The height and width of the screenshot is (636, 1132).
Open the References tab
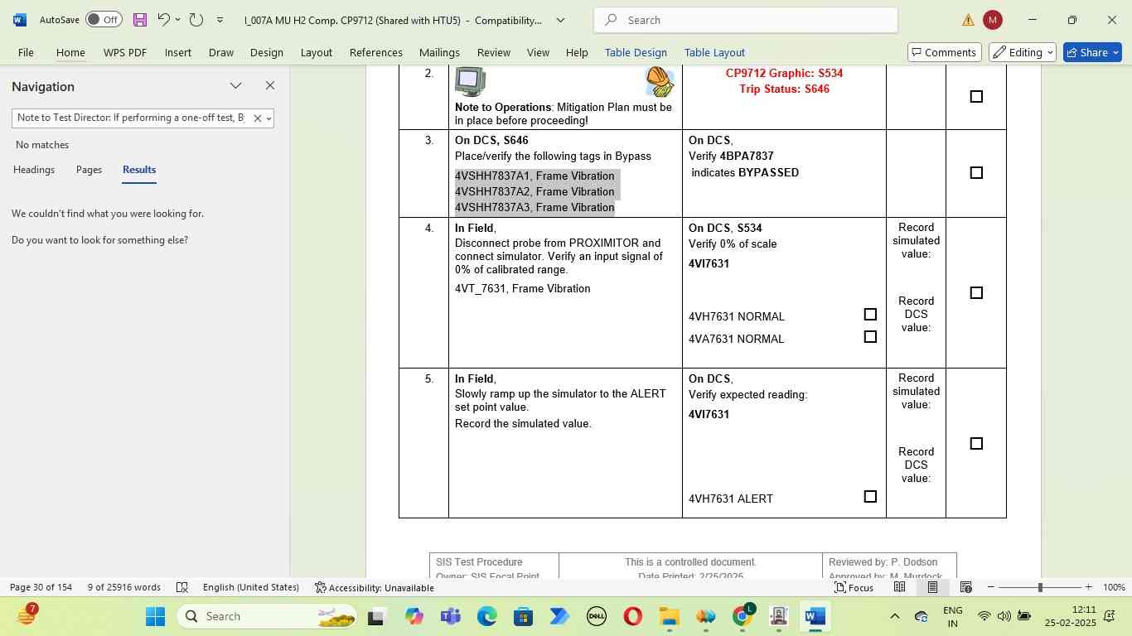pyautogui.click(x=376, y=52)
